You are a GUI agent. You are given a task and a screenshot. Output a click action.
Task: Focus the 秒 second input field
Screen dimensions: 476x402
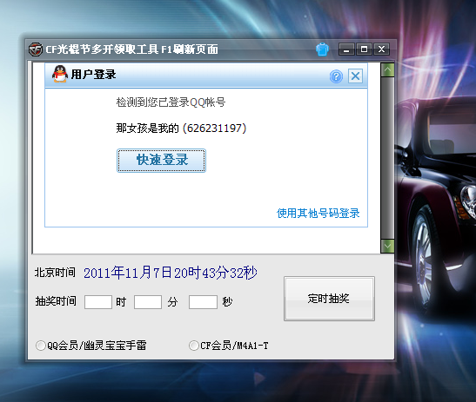(x=203, y=302)
